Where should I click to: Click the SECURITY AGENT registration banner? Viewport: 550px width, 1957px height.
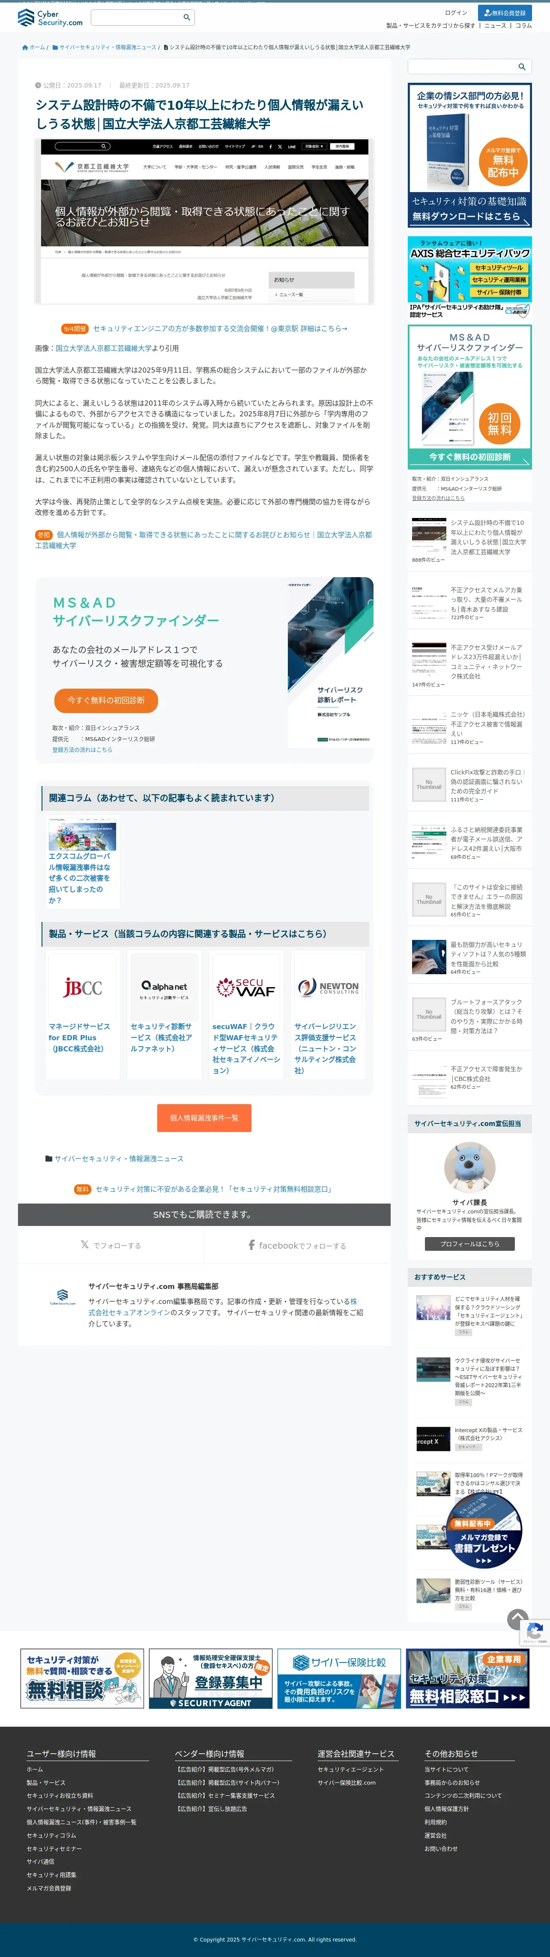(211, 1679)
